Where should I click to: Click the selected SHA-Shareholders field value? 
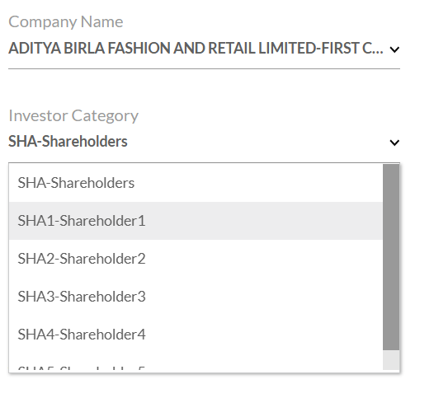(x=68, y=142)
